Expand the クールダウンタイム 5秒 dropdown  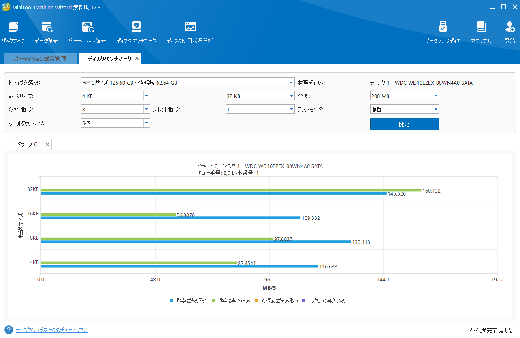click(147, 123)
